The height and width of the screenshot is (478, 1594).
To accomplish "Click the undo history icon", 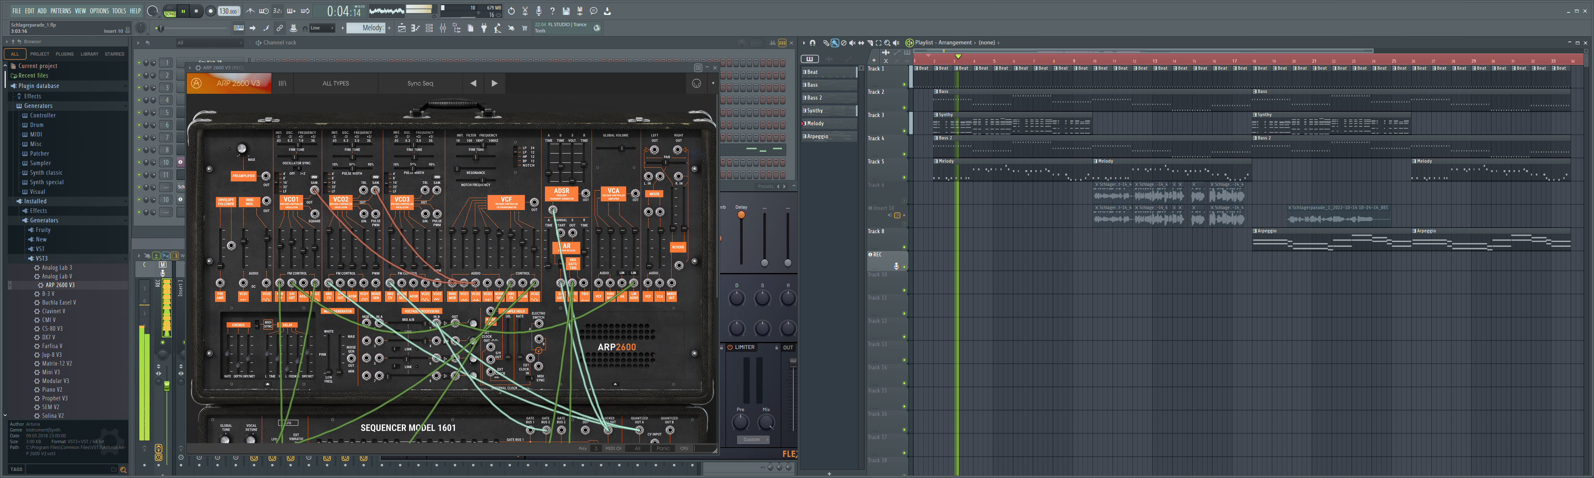I will pos(511,11).
